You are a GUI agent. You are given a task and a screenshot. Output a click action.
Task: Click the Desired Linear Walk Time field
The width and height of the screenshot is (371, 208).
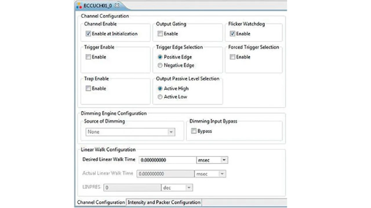167,160
